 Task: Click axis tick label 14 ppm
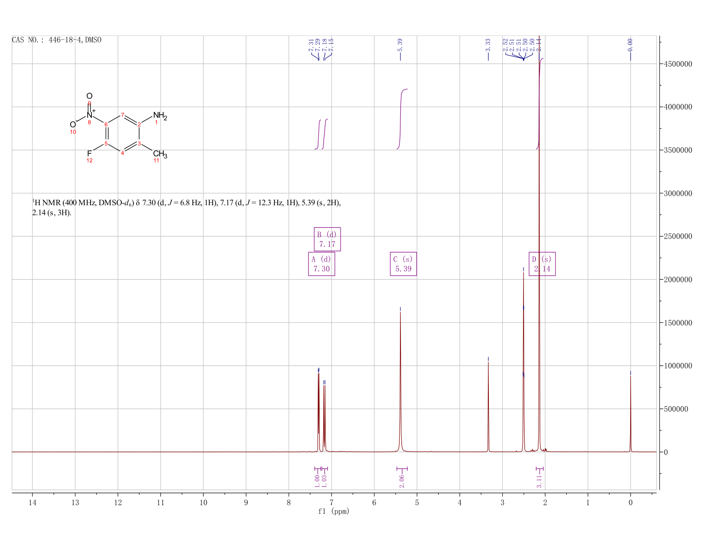(x=32, y=503)
